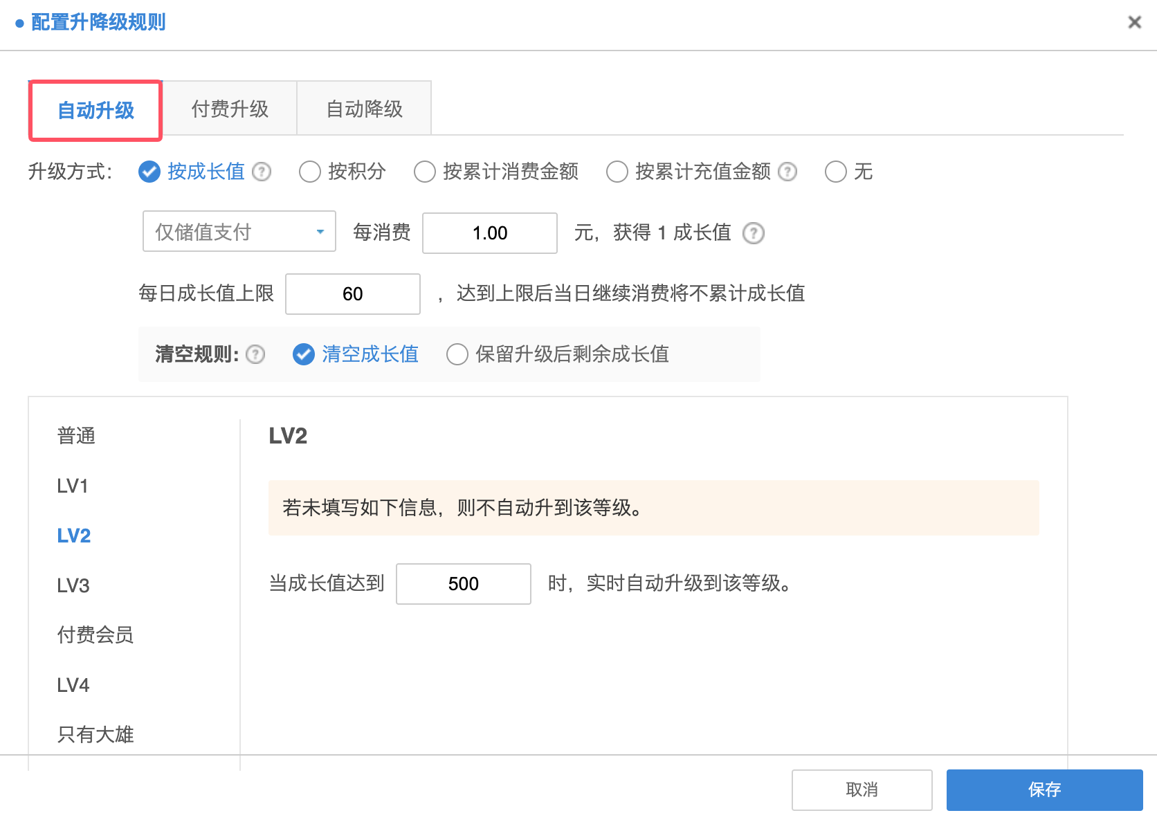Click the 每日成长值上限 input field
1157x822 pixels.
point(352,294)
